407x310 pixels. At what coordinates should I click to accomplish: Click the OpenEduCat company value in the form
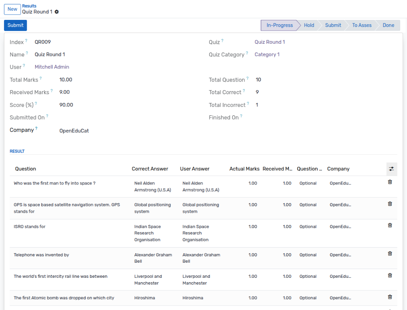tap(74, 131)
